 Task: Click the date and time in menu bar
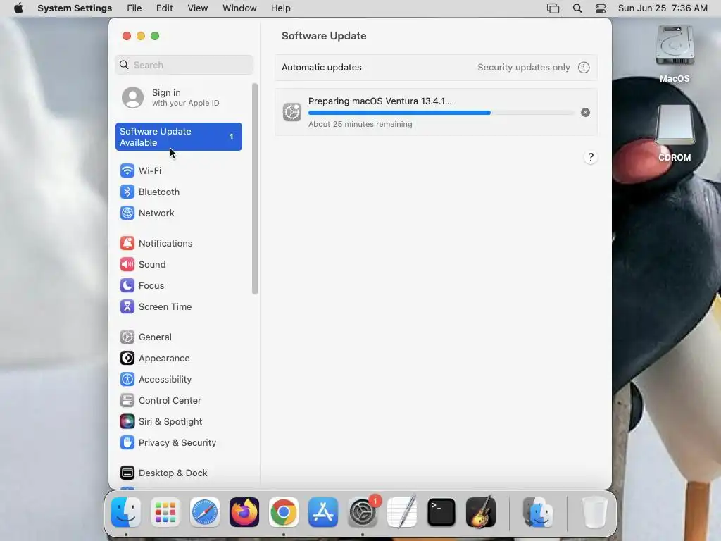tap(663, 8)
